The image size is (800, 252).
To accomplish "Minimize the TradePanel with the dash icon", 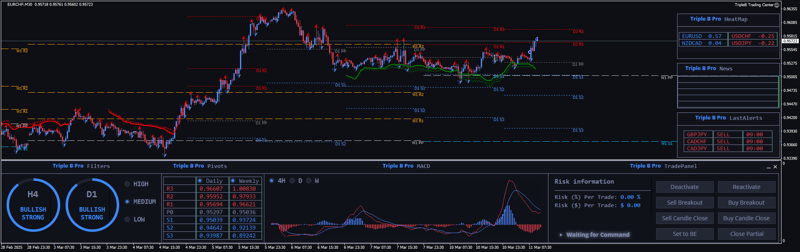I will click(x=769, y=167).
